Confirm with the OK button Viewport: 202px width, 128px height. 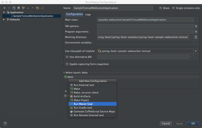click(x=193, y=124)
